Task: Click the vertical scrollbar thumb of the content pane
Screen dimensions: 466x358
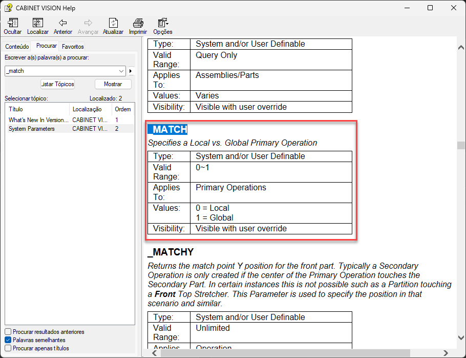Action: pyautogui.click(x=461, y=145)
